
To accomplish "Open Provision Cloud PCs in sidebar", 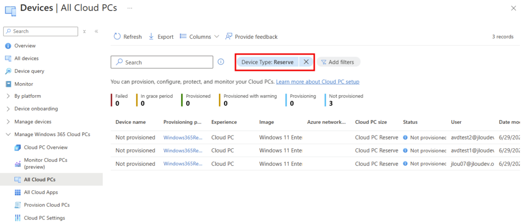I will coord(47,205).
